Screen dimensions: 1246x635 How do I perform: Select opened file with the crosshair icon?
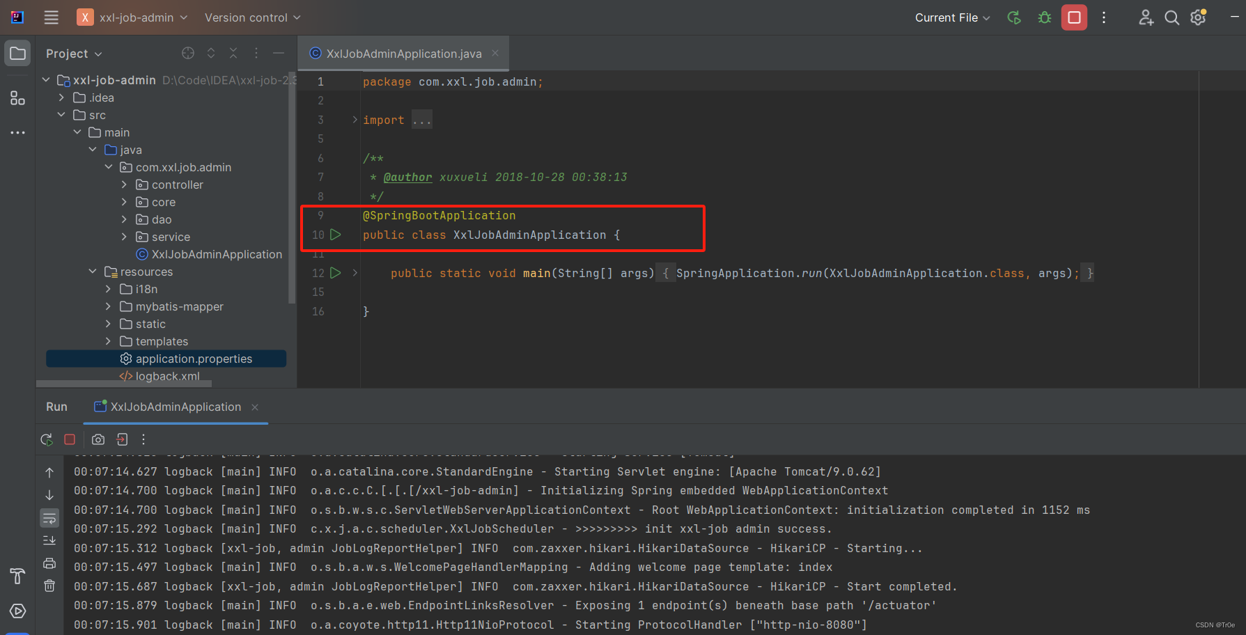click(x=188, y=53)
